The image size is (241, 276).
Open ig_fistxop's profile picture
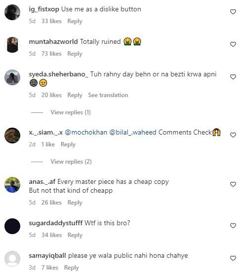tap(12, 12)
